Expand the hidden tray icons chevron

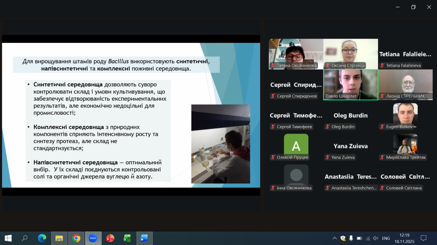point(335,238)
